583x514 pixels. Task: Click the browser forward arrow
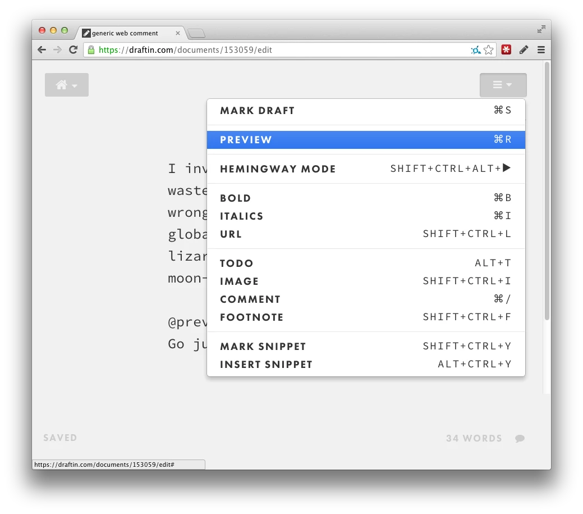(x=57, y=50)
